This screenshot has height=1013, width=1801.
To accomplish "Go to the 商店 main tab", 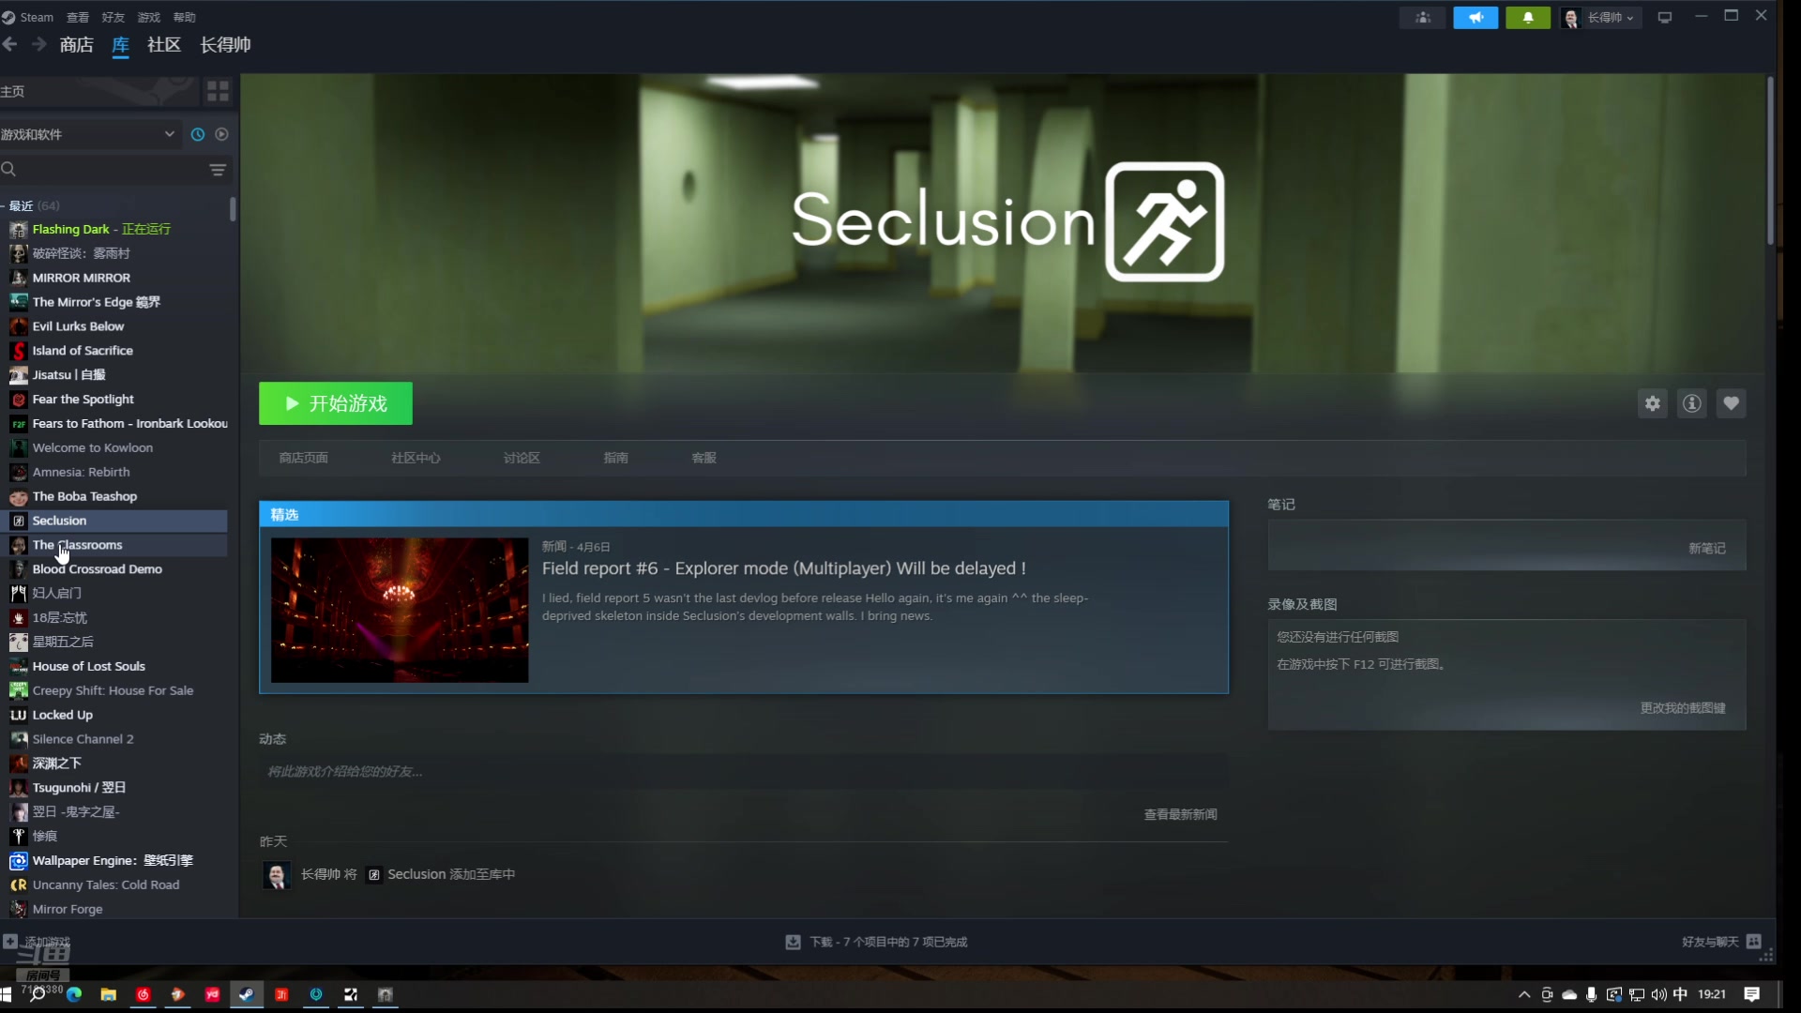I will (x=76, y=44).
